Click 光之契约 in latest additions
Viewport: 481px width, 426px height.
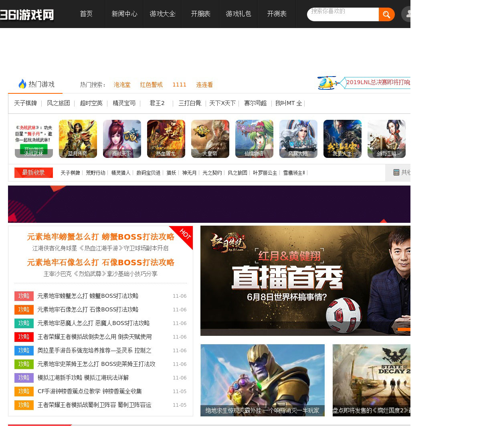coord(212,173)
